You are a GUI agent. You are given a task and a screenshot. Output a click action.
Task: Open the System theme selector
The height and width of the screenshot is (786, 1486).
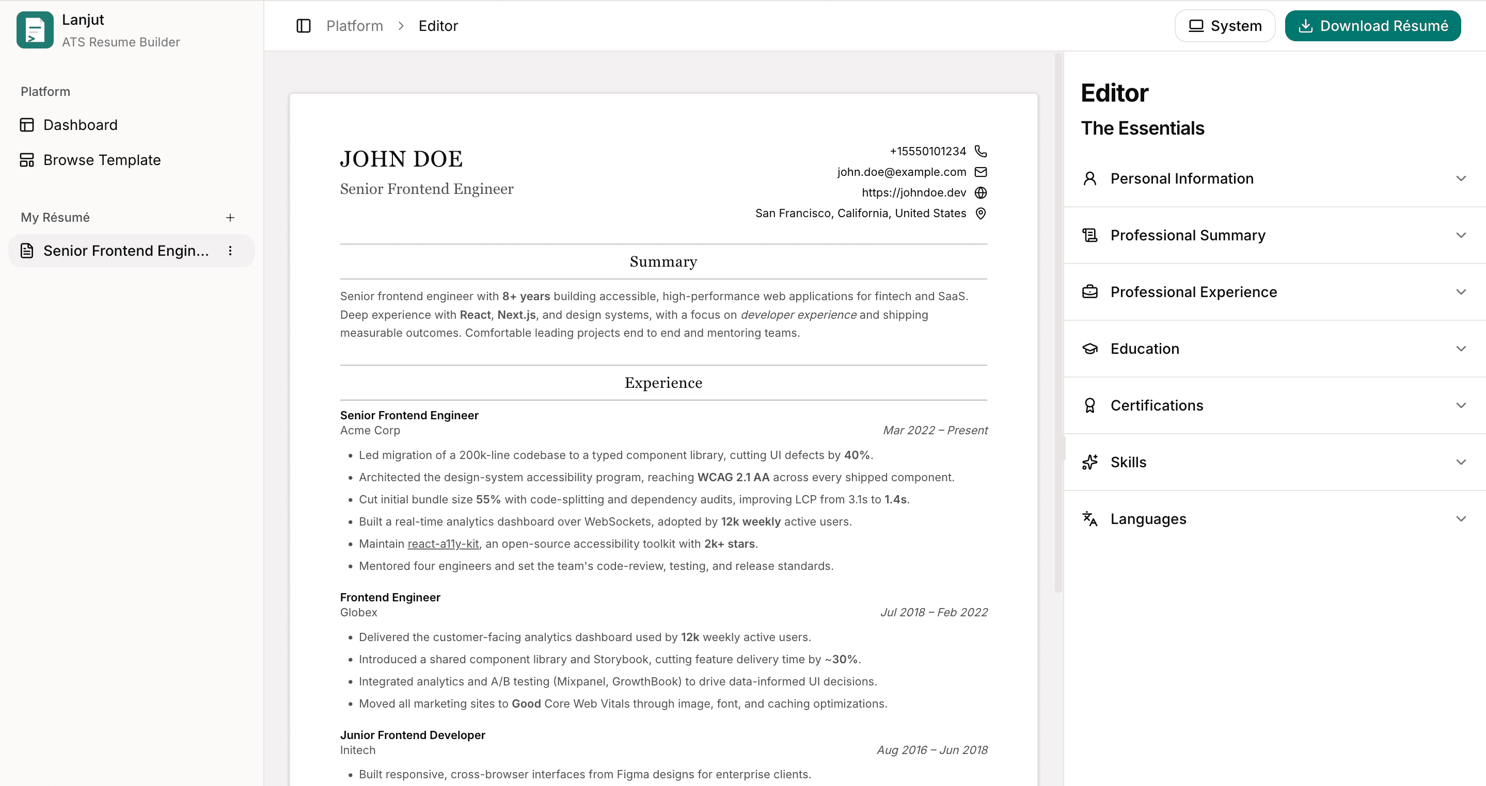tap(1225, 26)
